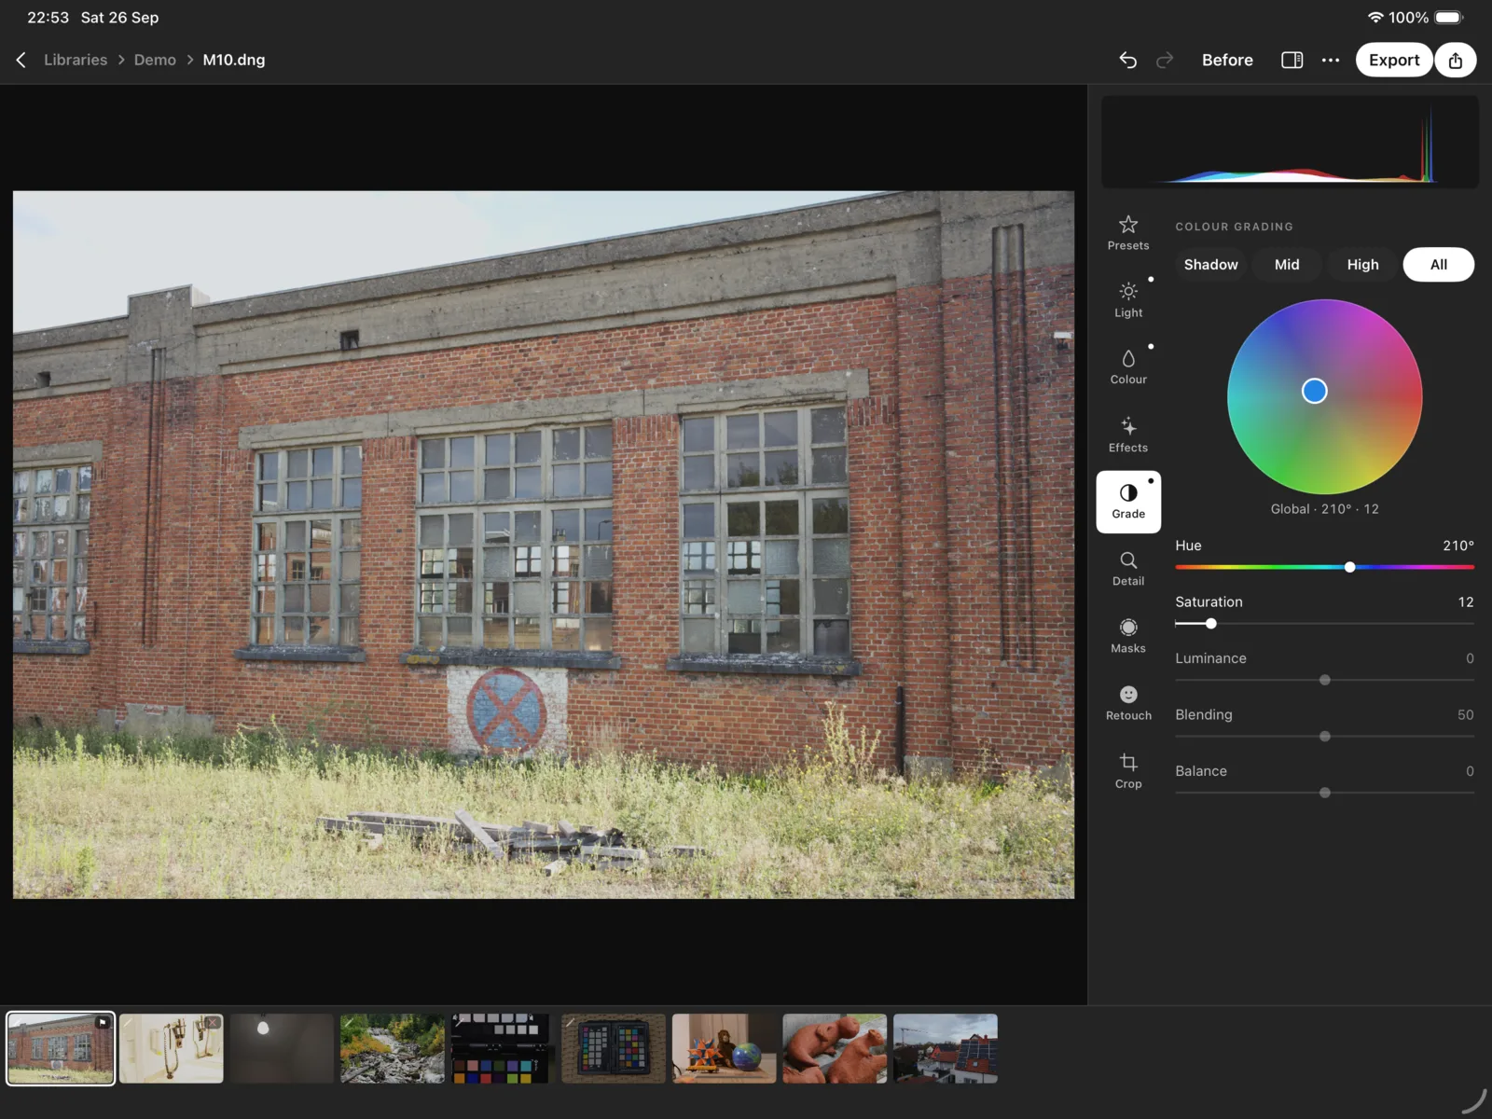Viewport: 1492px width, 1119px height.
Task: Select the dark light bulb thumbnail
Action: (282, 1048)
